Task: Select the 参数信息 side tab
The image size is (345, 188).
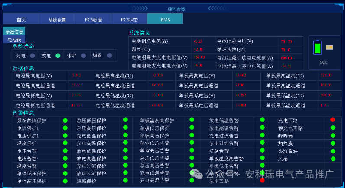Action: point(14,31)
